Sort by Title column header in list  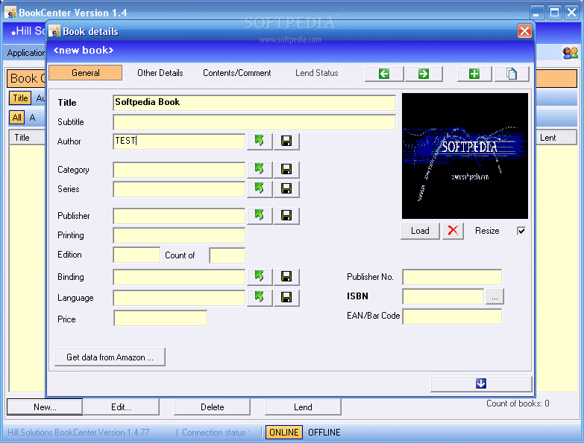tap(27, 138)
